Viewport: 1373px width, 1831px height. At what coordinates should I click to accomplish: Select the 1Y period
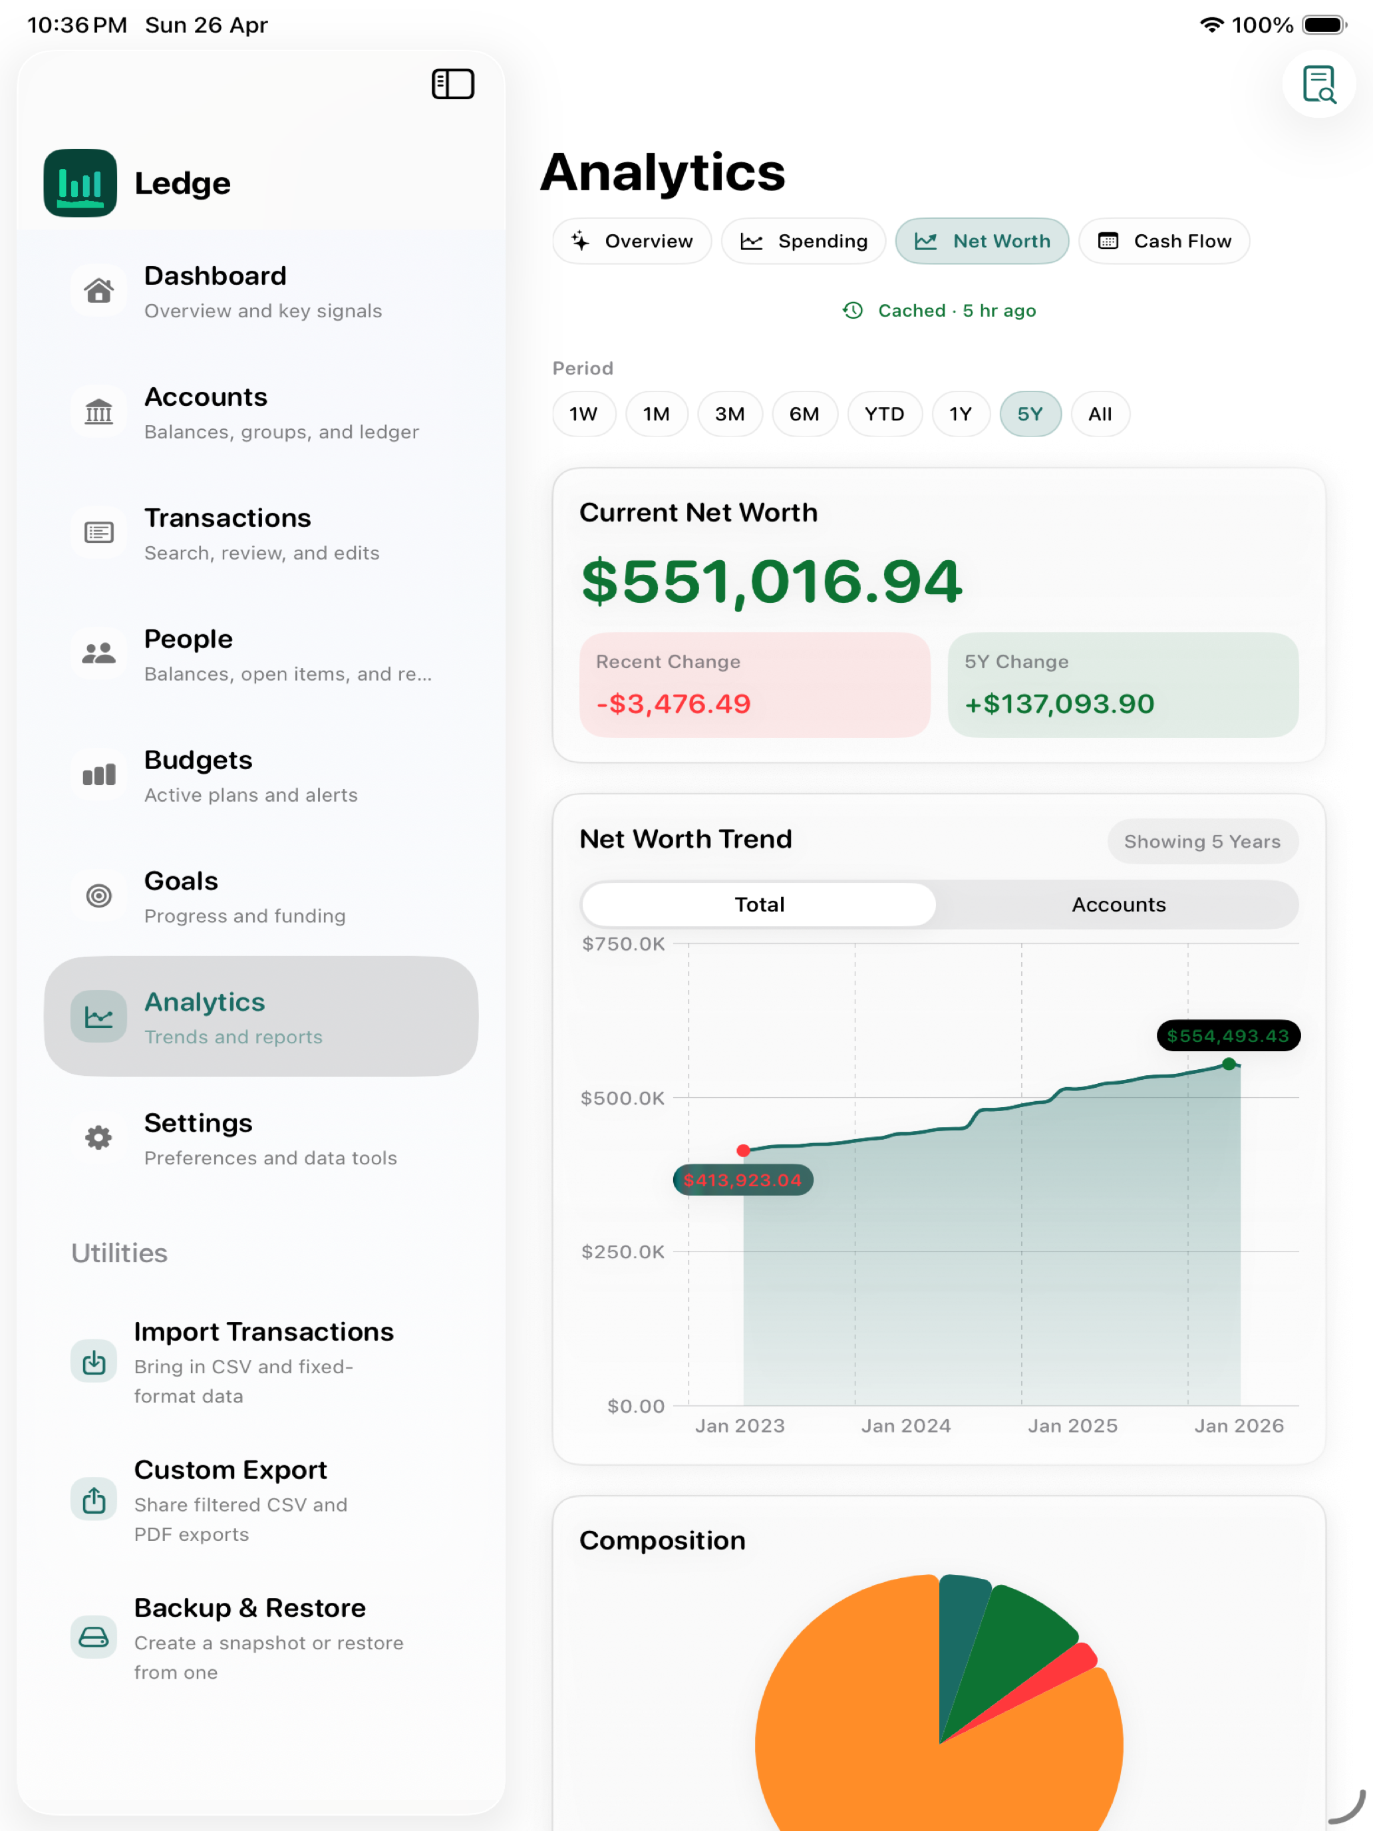960,414
